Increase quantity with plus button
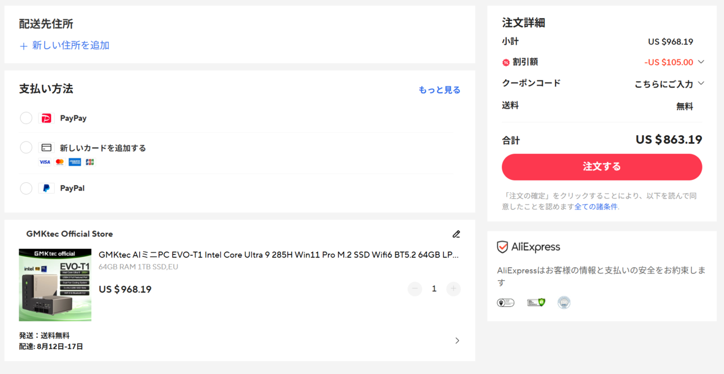724x374 pixels. click(x=454, y=289)
